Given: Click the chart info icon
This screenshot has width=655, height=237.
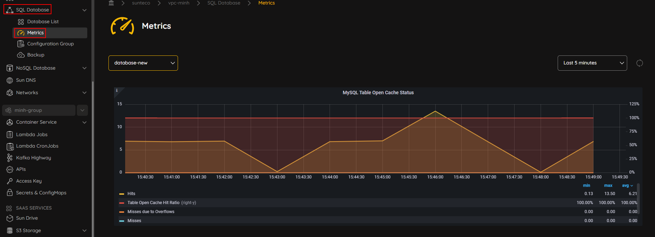Looking at the screenshot, I should pyautogui.click(x=117, y=90).
